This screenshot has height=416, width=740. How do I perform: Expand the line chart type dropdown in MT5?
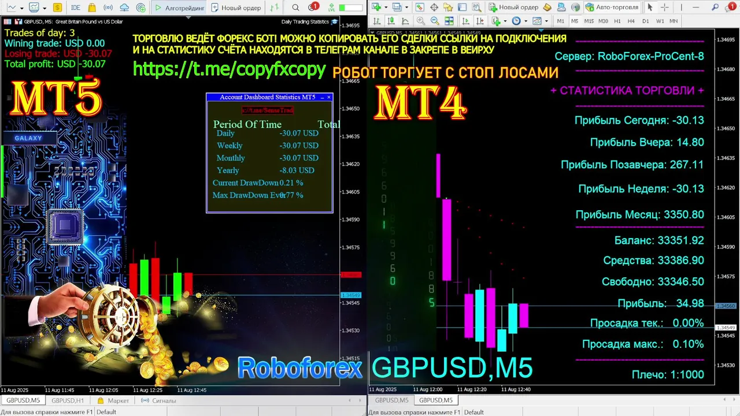click(22, 8)
